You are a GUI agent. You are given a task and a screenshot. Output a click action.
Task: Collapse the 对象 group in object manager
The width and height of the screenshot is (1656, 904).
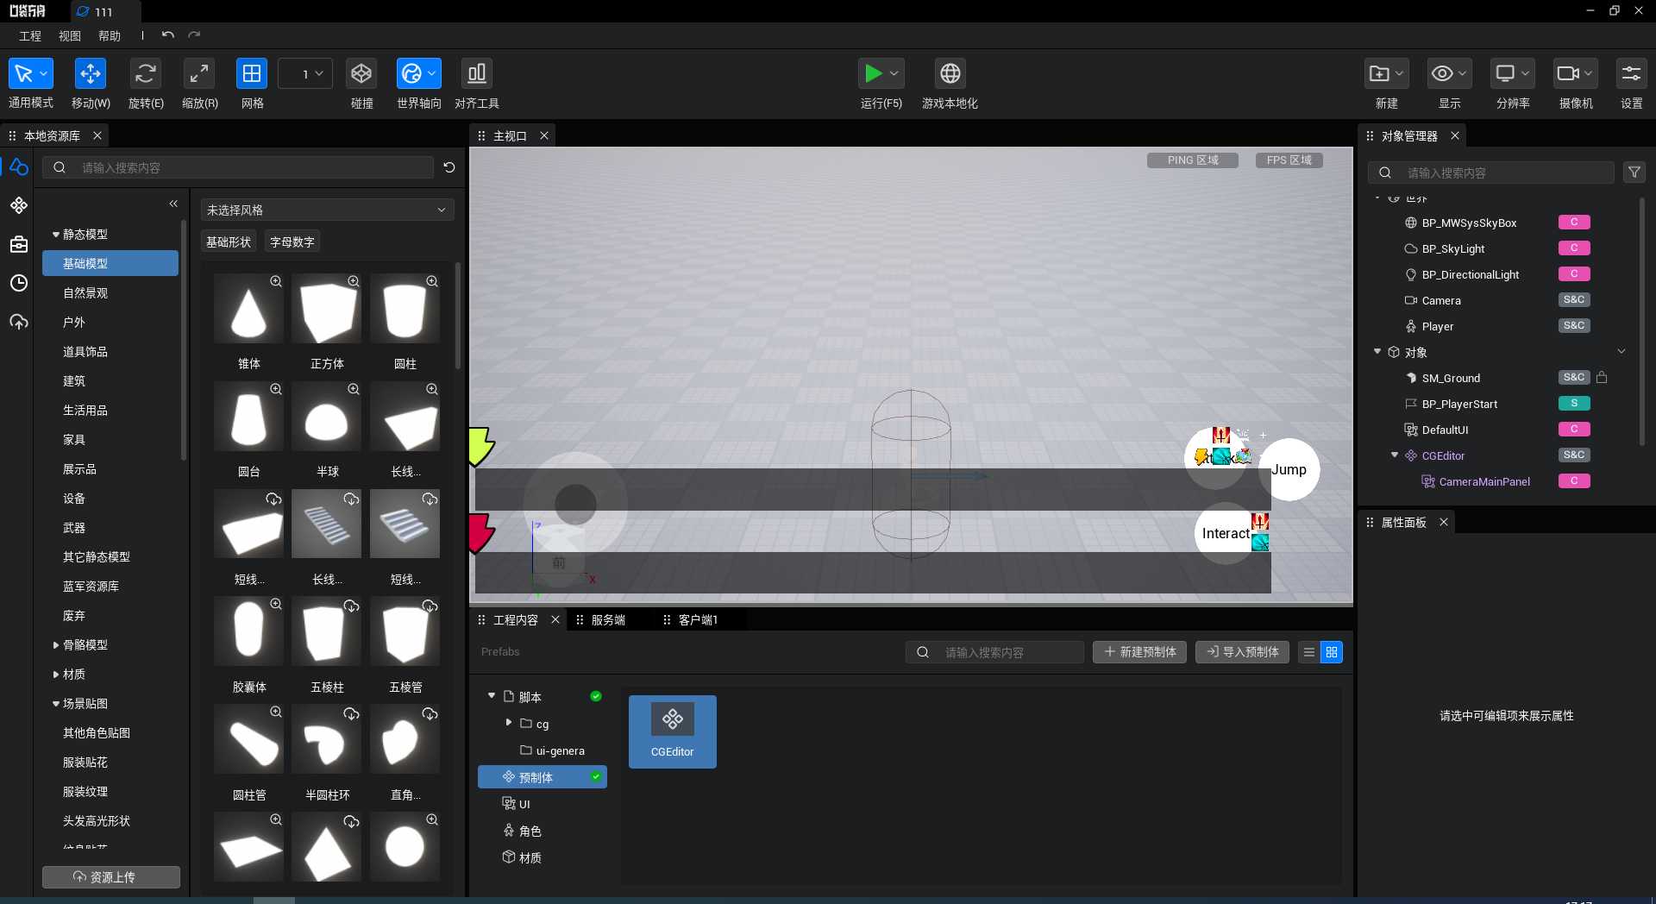pyautogui.click(x=1377, y=351)
